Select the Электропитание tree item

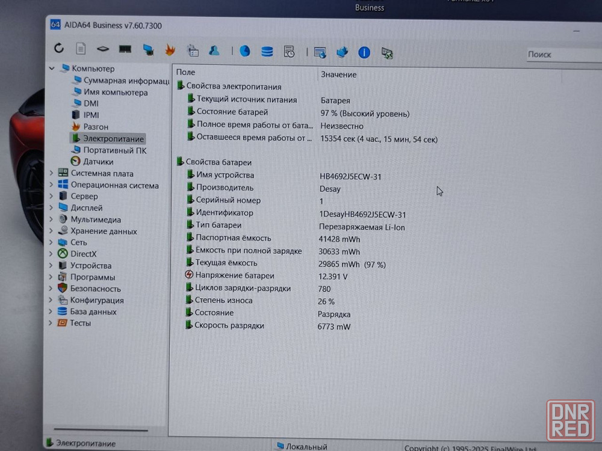click(x=108, y=138)
